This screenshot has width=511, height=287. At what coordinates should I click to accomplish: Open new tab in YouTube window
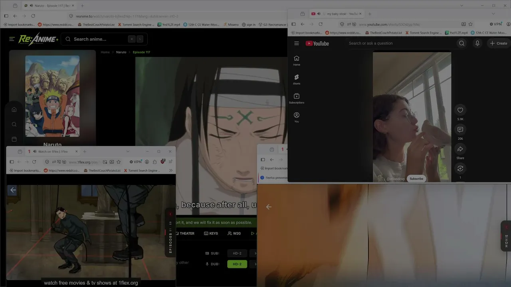(x=370, y=14)
